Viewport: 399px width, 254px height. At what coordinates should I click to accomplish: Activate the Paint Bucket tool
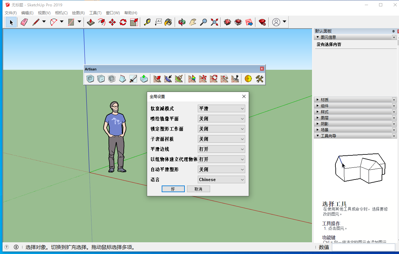(168, 22)
